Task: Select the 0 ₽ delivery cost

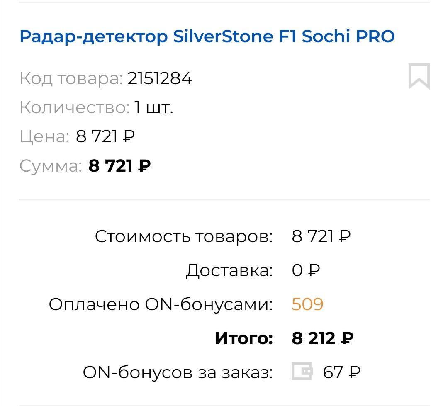Action: [306, 271]
